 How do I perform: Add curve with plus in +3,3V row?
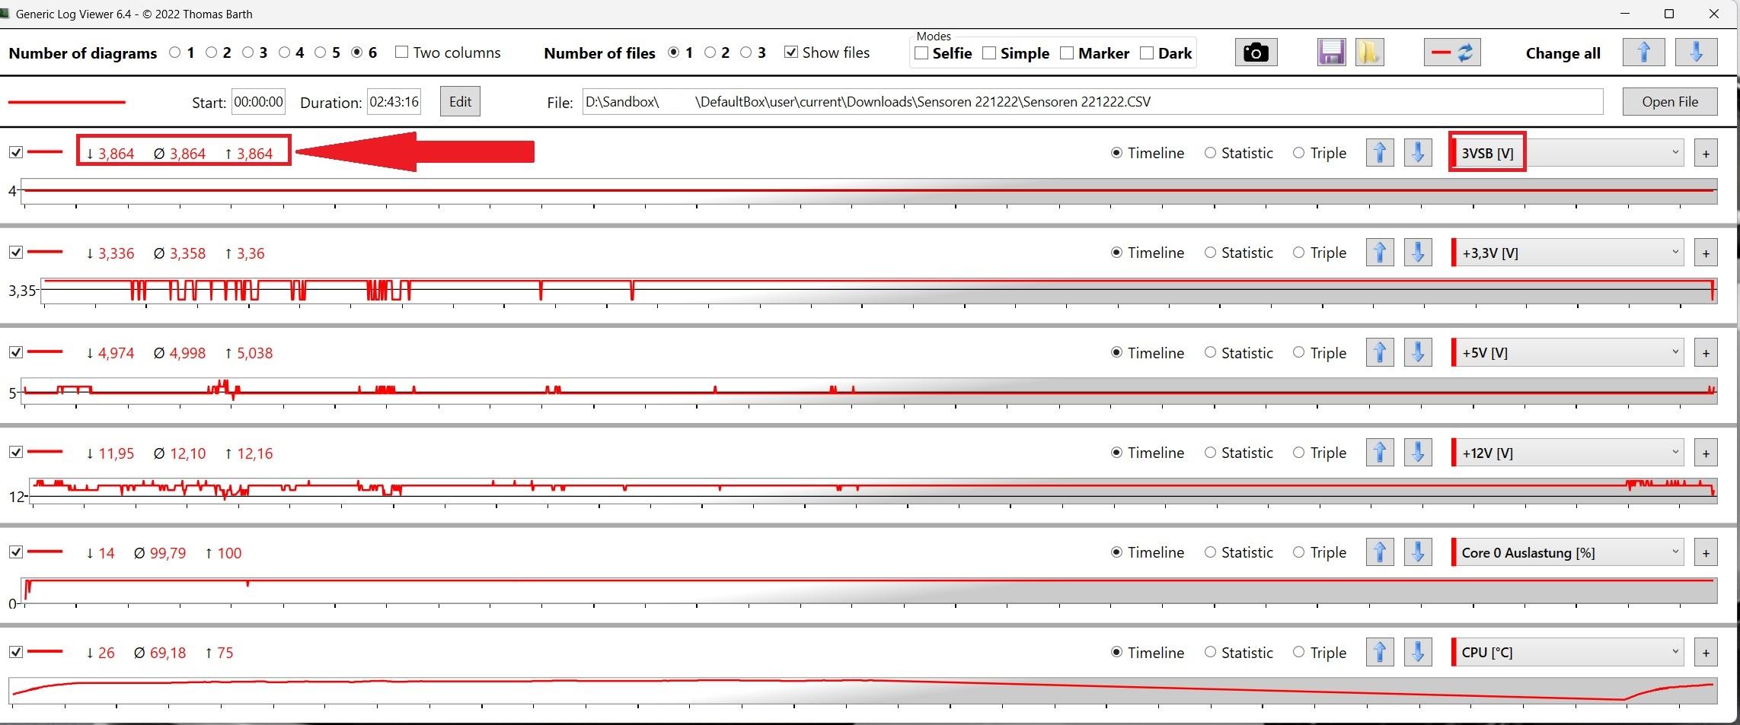pos(1706,253)
